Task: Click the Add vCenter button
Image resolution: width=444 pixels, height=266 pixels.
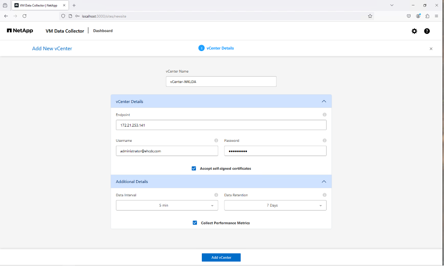Action: click(221, 258)
